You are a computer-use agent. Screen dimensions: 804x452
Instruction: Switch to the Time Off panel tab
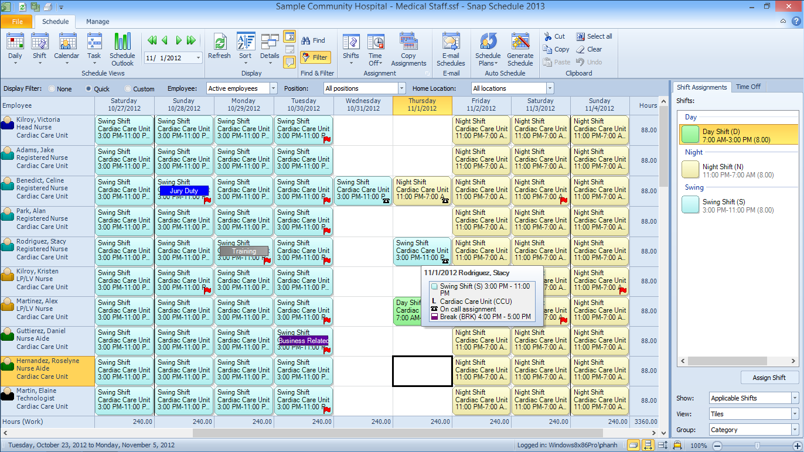click(748, 87)
